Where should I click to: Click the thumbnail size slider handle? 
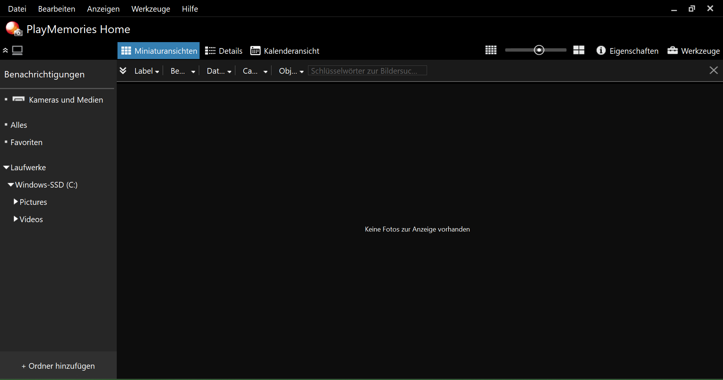coord(539,50)
